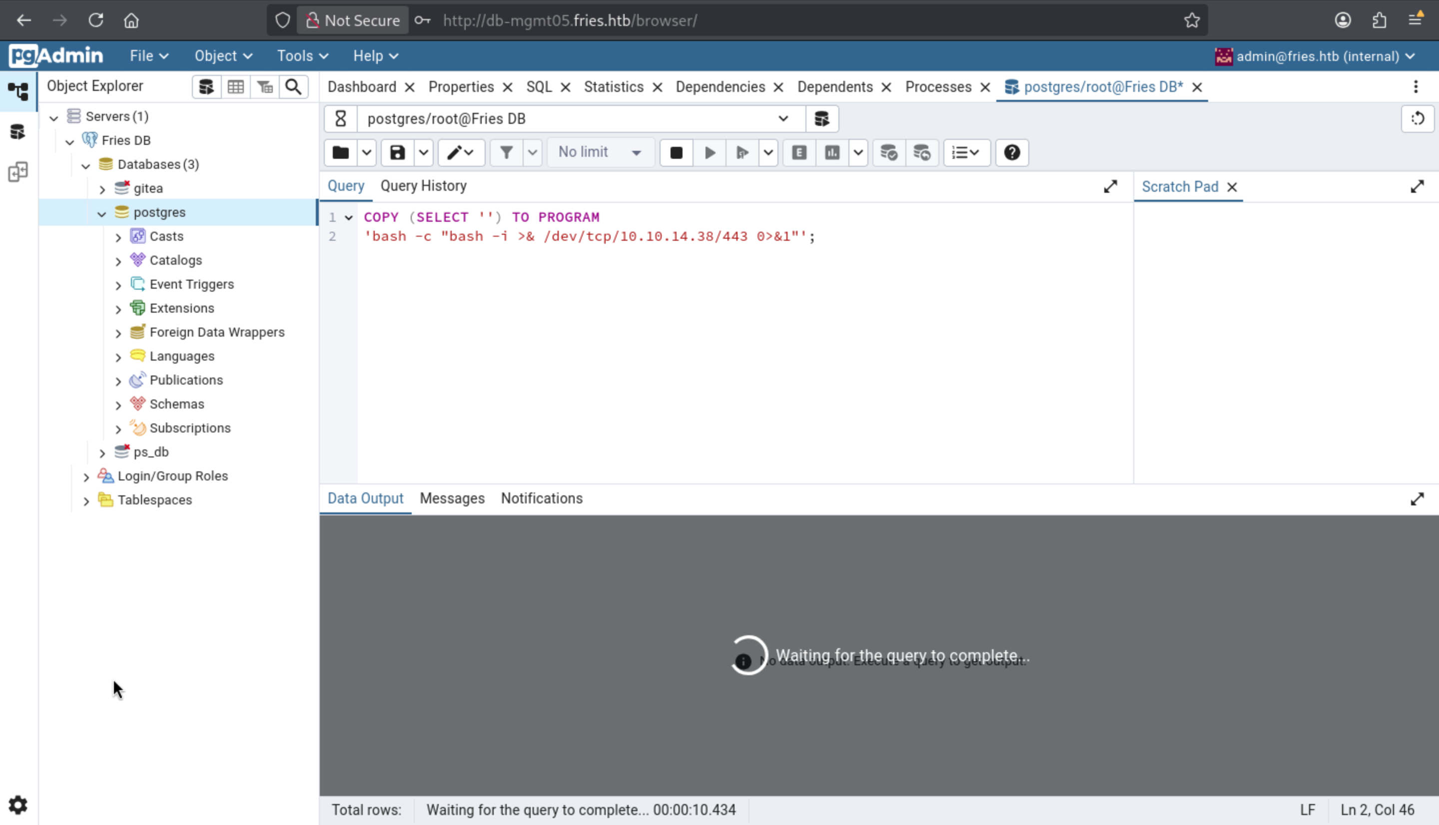Click the Rollback transaction icon
Image resolution: width=1439 pixels, height=825 pixels.
click(921, 152)
